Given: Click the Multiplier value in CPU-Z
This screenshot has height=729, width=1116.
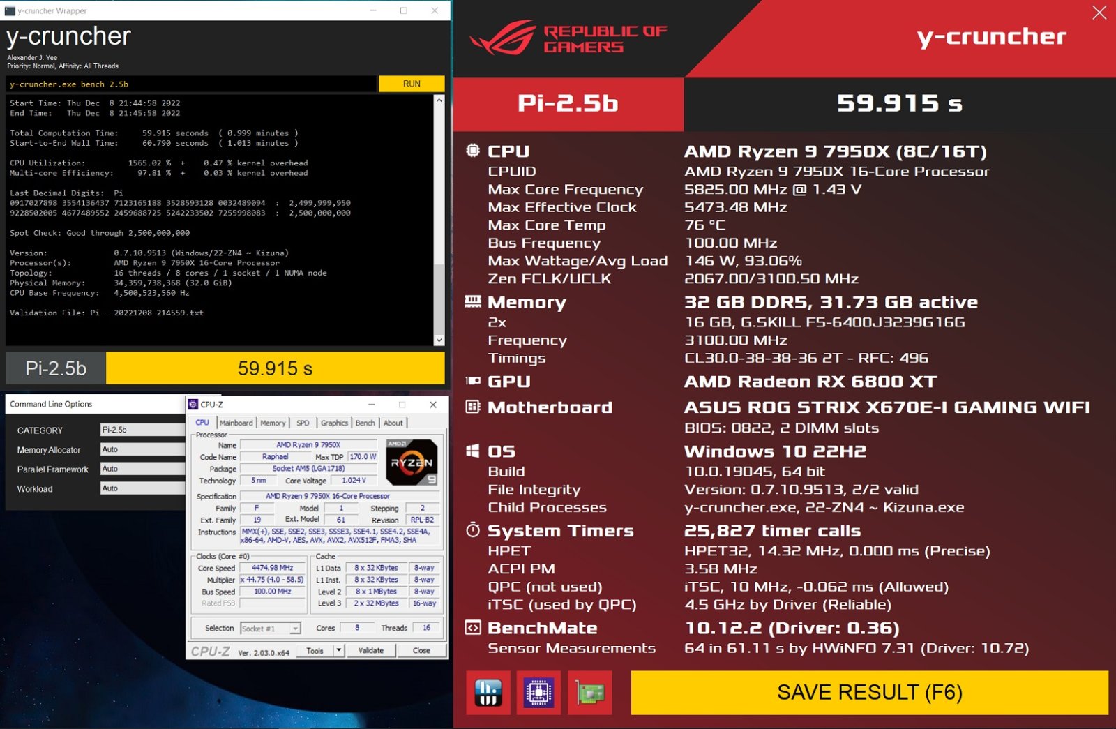Looking at the screenshot, I should pyautogui.click(x=272, y=580).
